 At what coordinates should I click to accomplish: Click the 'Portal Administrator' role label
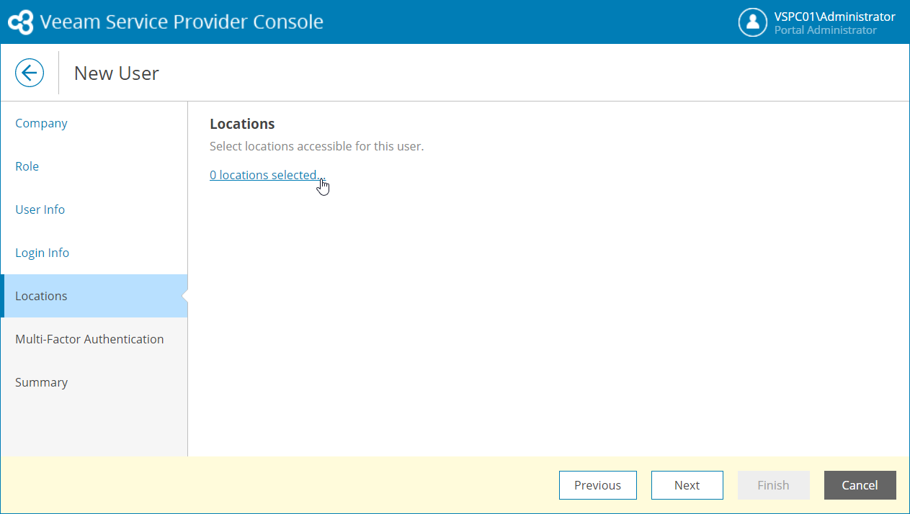pyautogui.click(x=826, y=30)
